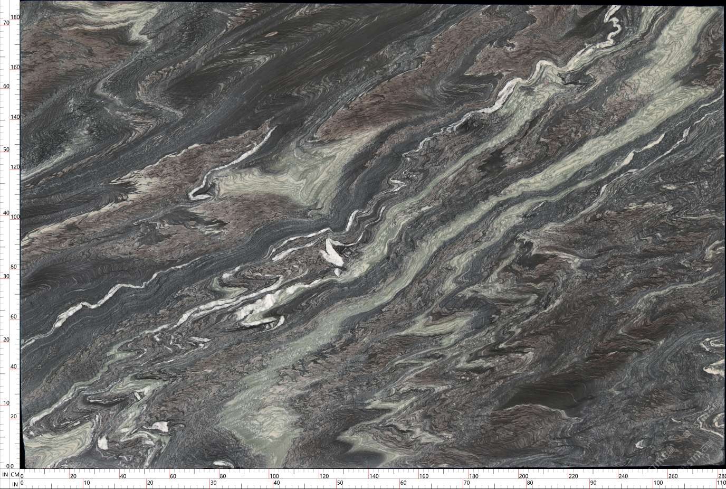Screen dimensions: 726x489
Task: Select the 30 mark on vertical inch ruler
Action: 6,277
